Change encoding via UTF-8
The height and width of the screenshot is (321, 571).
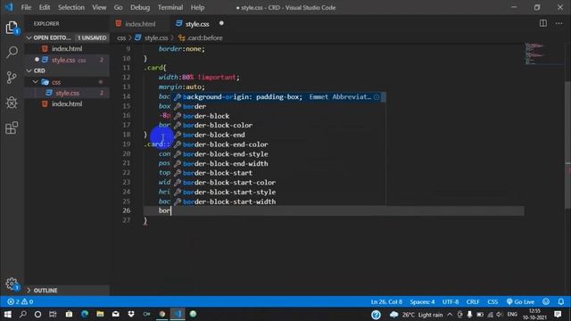451,301
